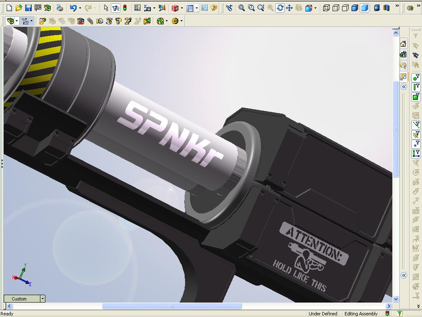Click vertical scrollbar up arrow
The width and height of the screenshot is (422, 317).
click(396, 33)
